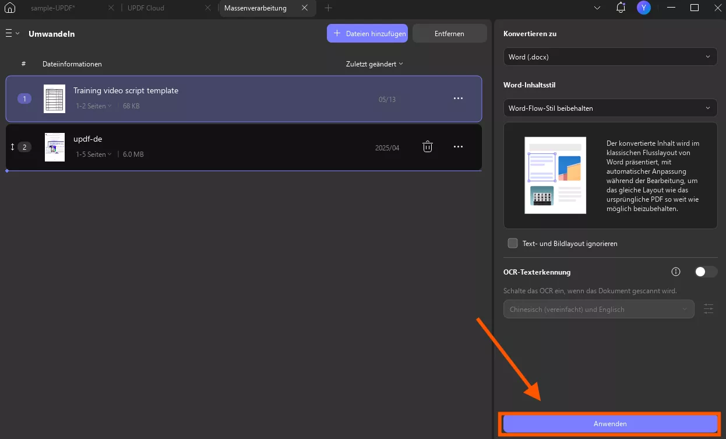The height and width of the screenshot is (439, 726).
Task: Toggle OCR-Texterkennung switch on
Action: click(x=706, y=272)
